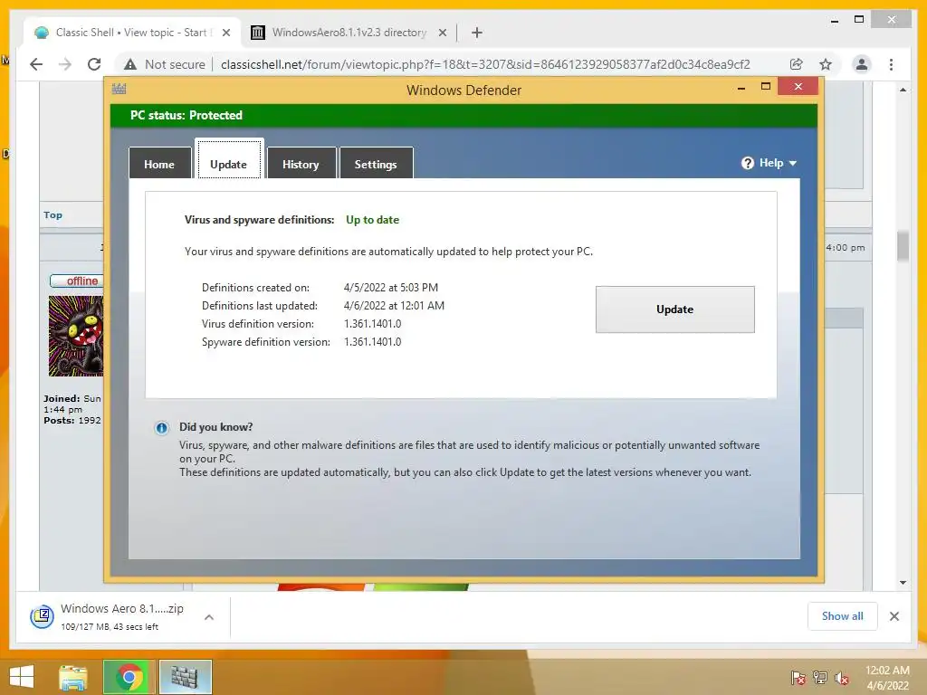Viewport: 927px width, 695px height.
Task: Bookmark this page with the star icon
Action: click(826, 64)
